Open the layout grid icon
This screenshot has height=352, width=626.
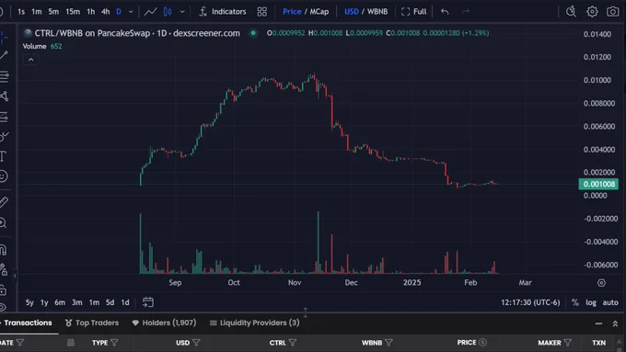pyautogui.click(x=261, y=12)
